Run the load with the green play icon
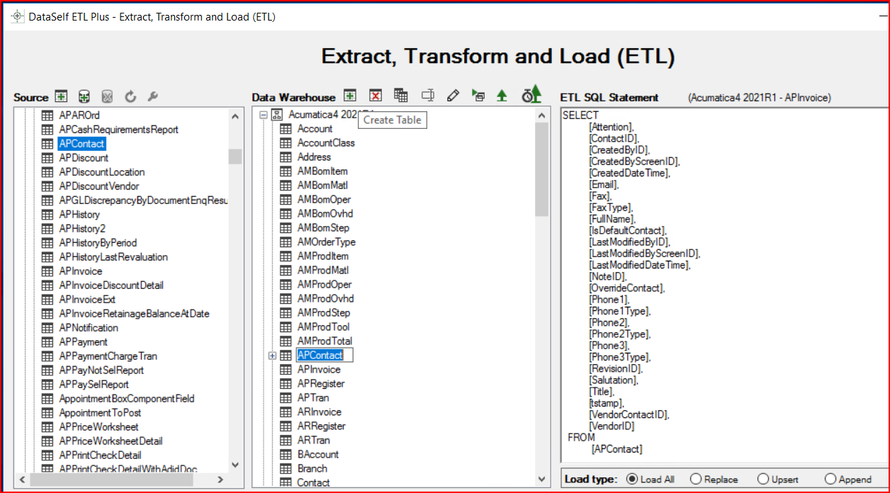 pyautogui.click(x=480, y=94)
